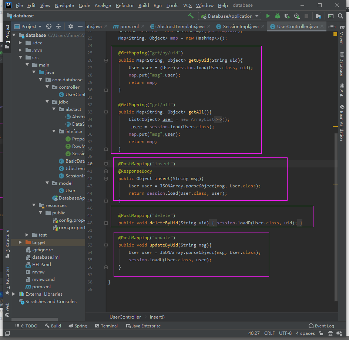Fold insert method at line 42
The image size is (349, 340).
(106, 178)
